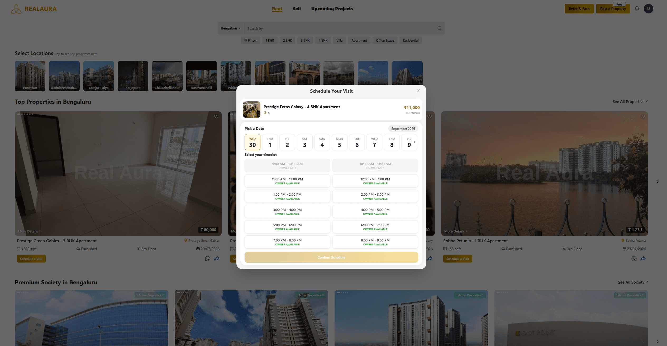The height and width of the screenshot is (346, 667).
Task: Filter by 4 BHK
Action: [323, 40]
